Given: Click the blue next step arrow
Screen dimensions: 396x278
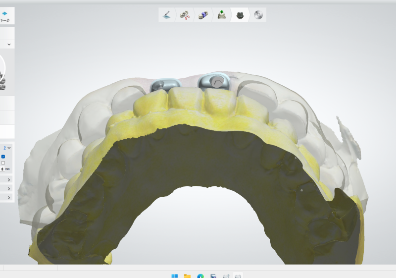Looking at the screenshot, I should [x=4, y=13].
